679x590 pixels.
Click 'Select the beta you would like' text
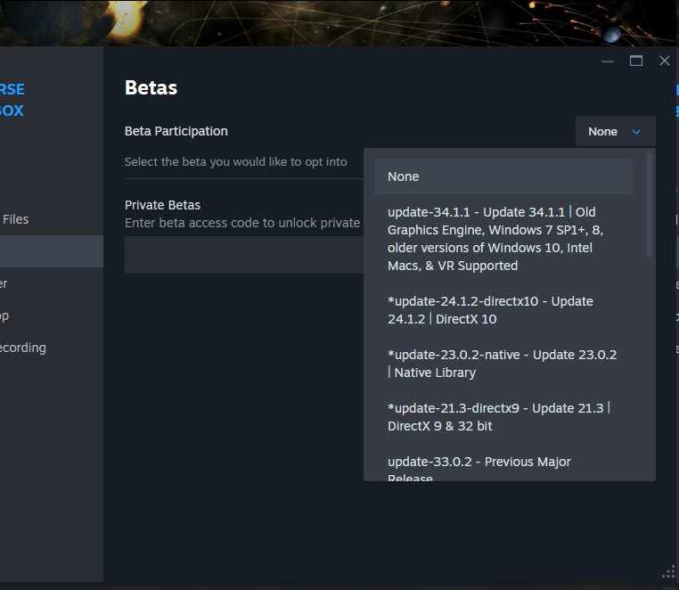(235, 161)
